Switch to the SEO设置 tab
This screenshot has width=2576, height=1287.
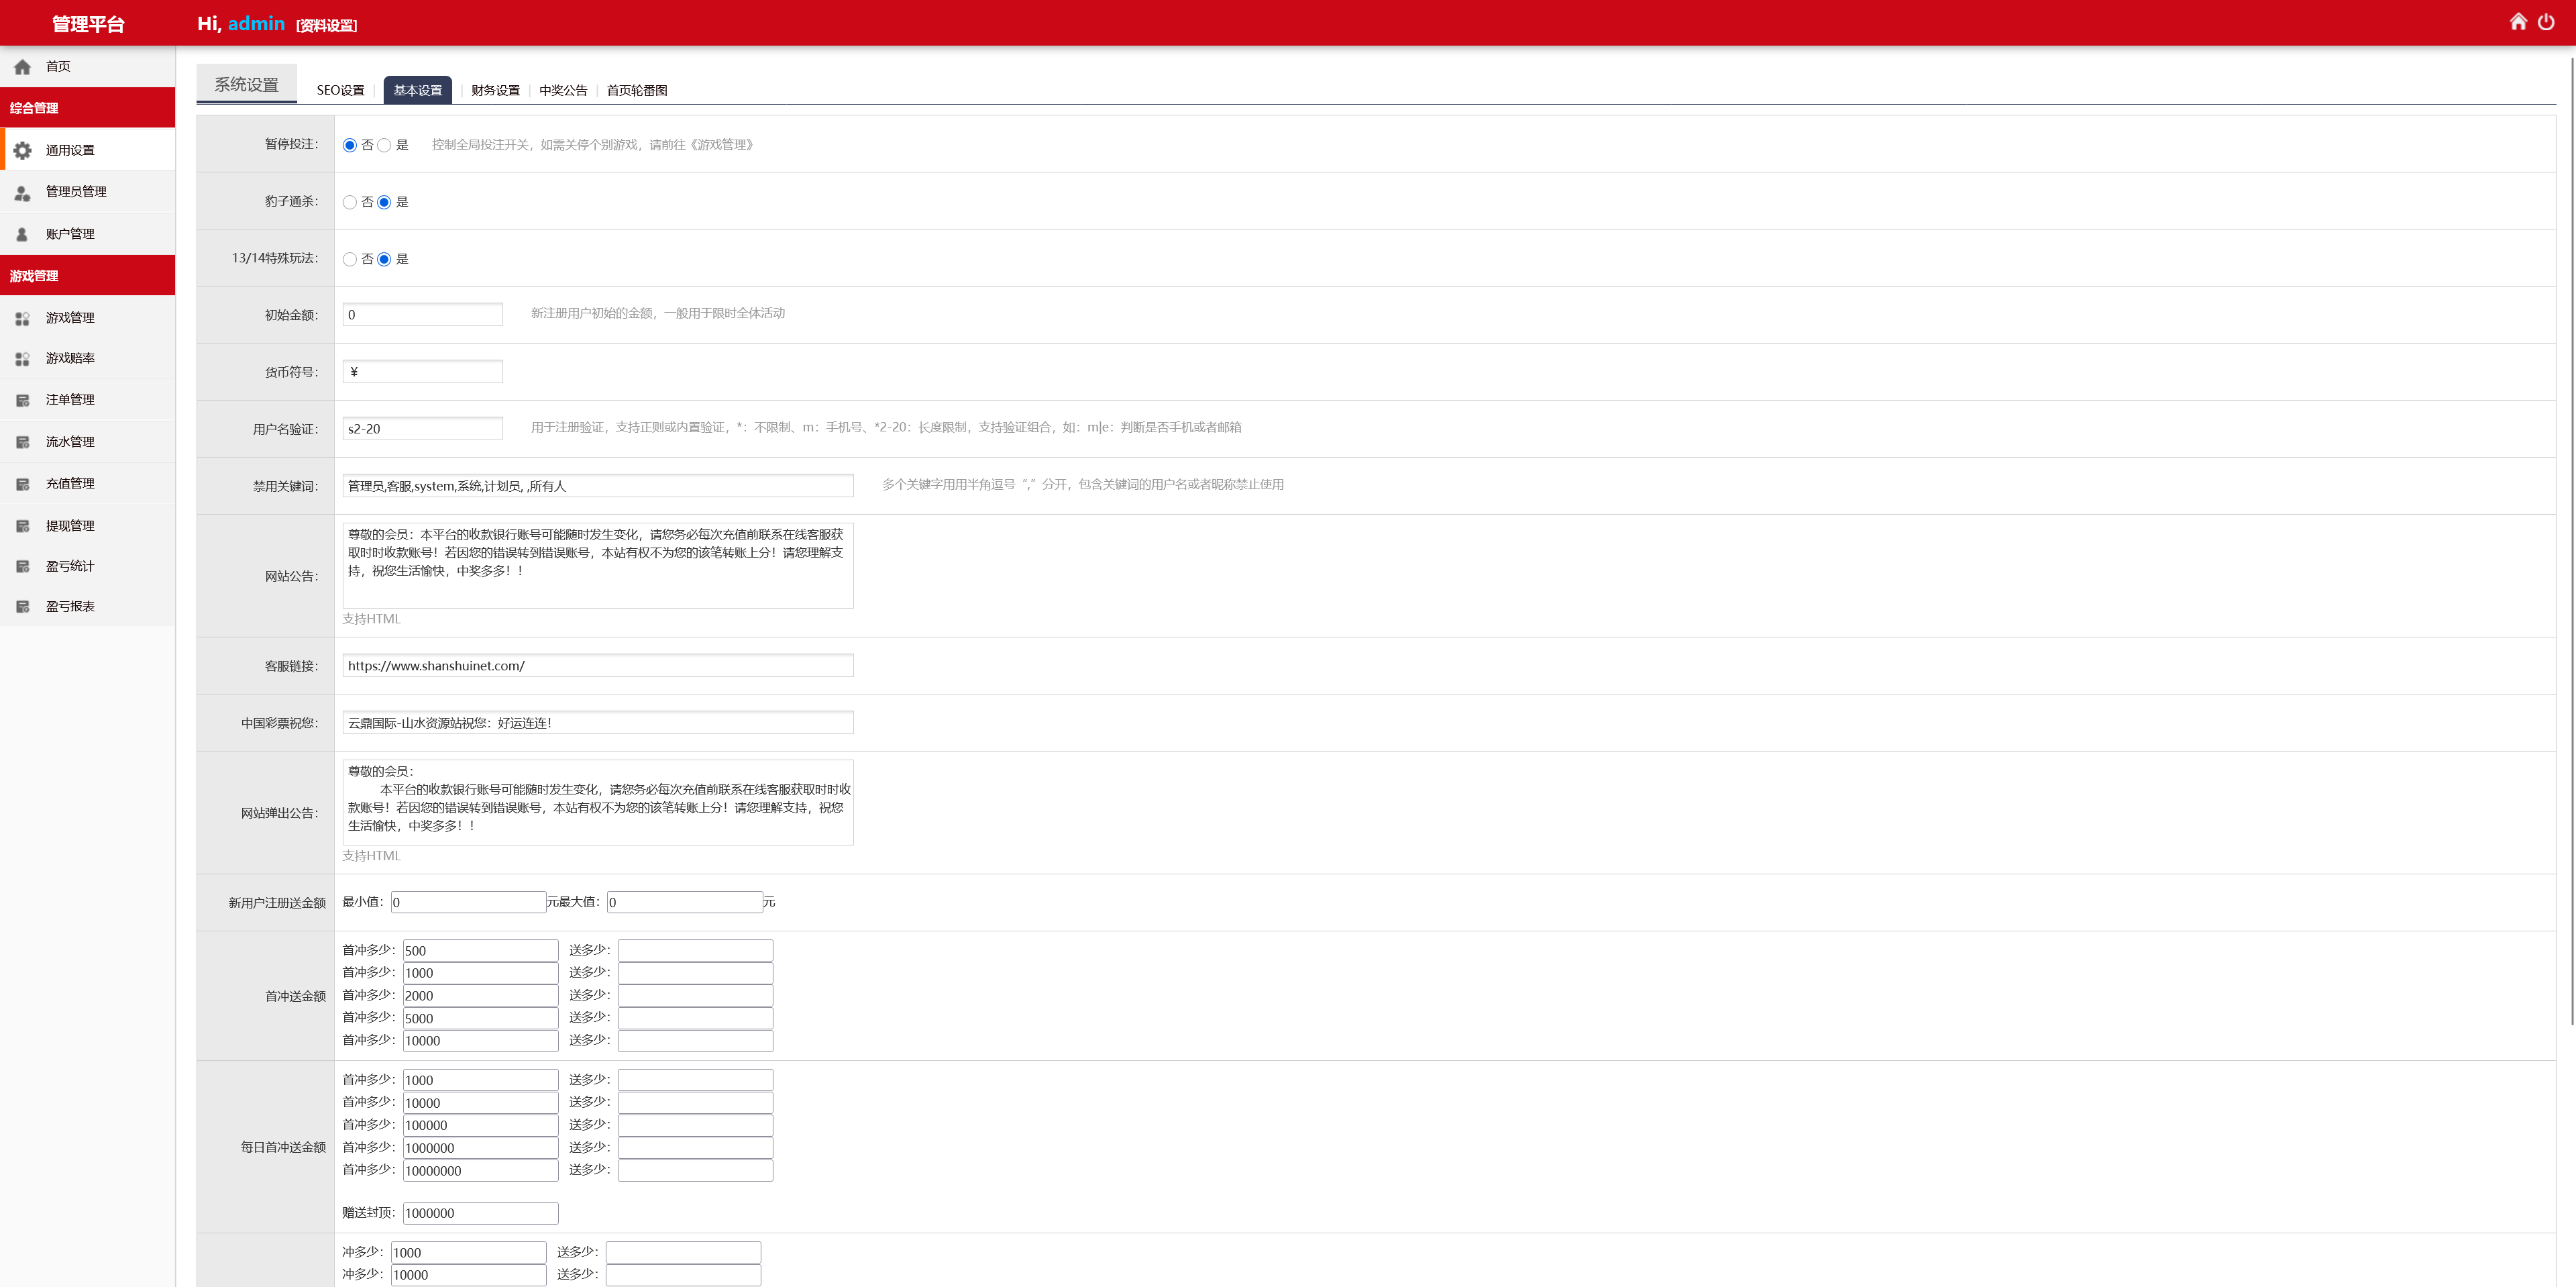(x=340, y=90)
